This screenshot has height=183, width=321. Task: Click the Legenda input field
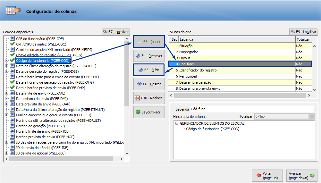[x=253, y=109]
